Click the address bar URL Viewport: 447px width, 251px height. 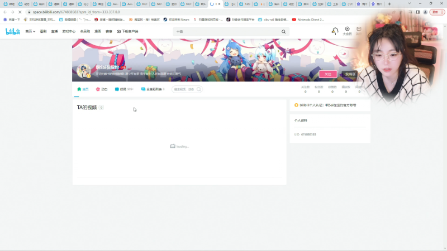[76, 12]
